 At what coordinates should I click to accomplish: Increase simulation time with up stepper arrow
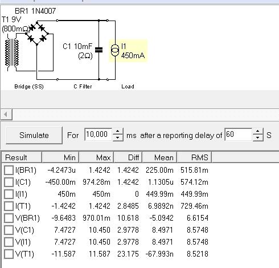tap(118, 131)
